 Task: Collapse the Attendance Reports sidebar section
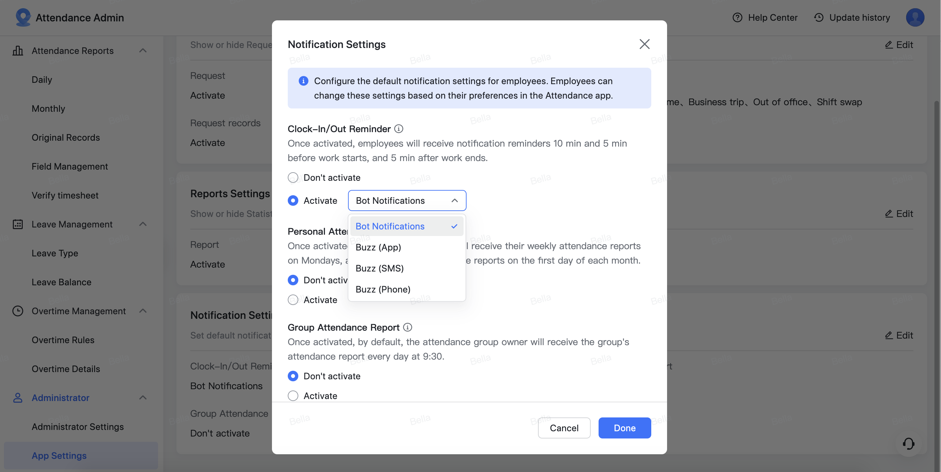pos(143,51)
